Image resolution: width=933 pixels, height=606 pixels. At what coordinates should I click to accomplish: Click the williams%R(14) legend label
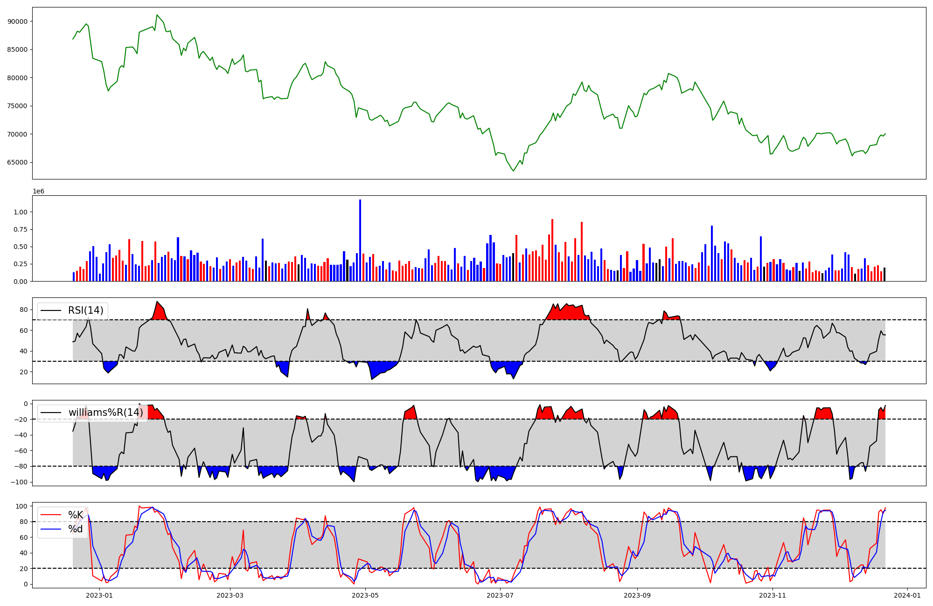(x=106, y=413)
